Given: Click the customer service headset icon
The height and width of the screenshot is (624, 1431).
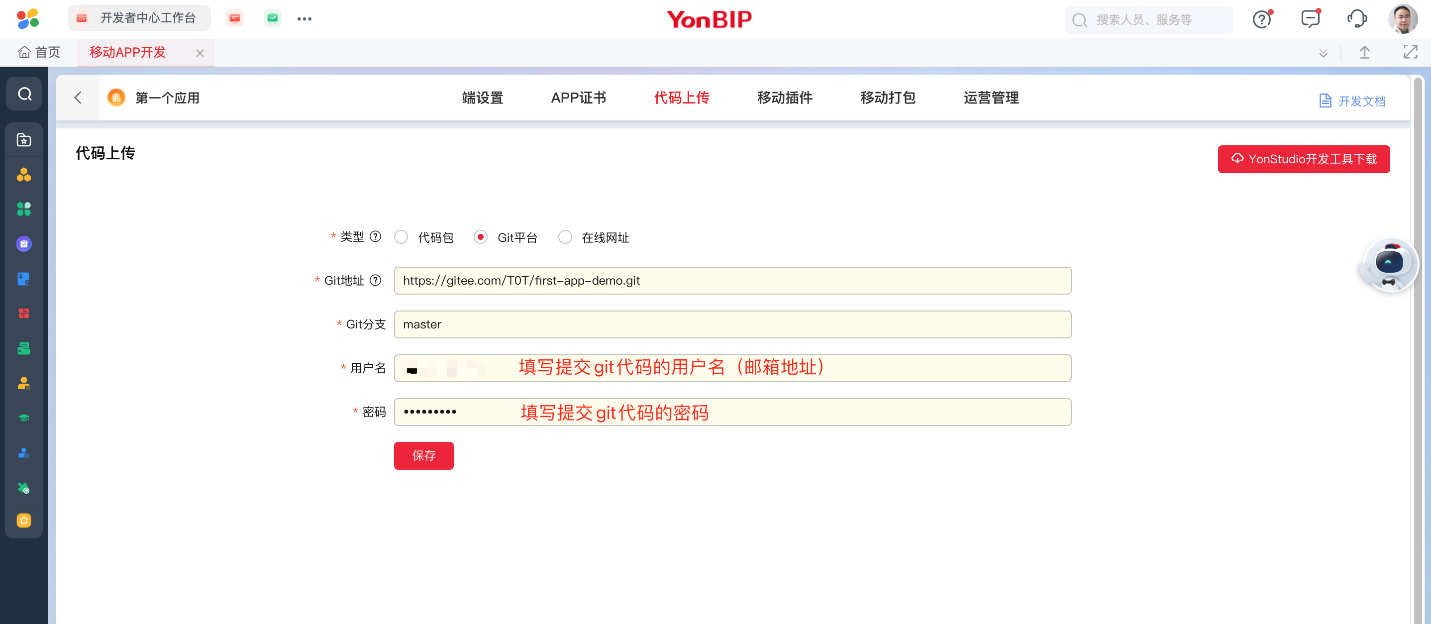Looking at the screenshot, I should [1356, 19].
